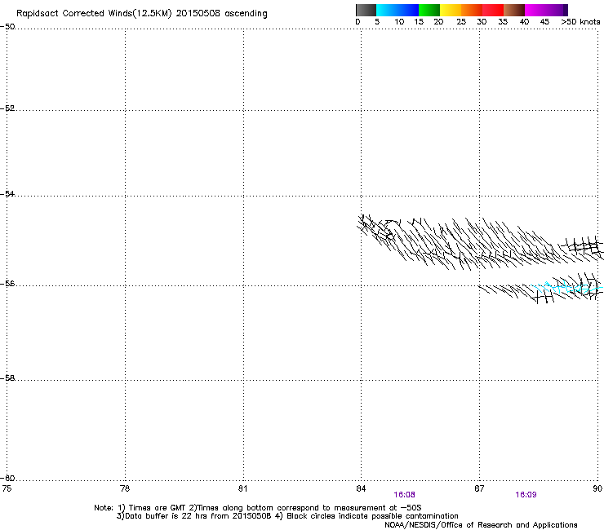Screen dimensions: 604x530
Task: Click the -60 latitude axis label
Action: (x=7, y=479)
